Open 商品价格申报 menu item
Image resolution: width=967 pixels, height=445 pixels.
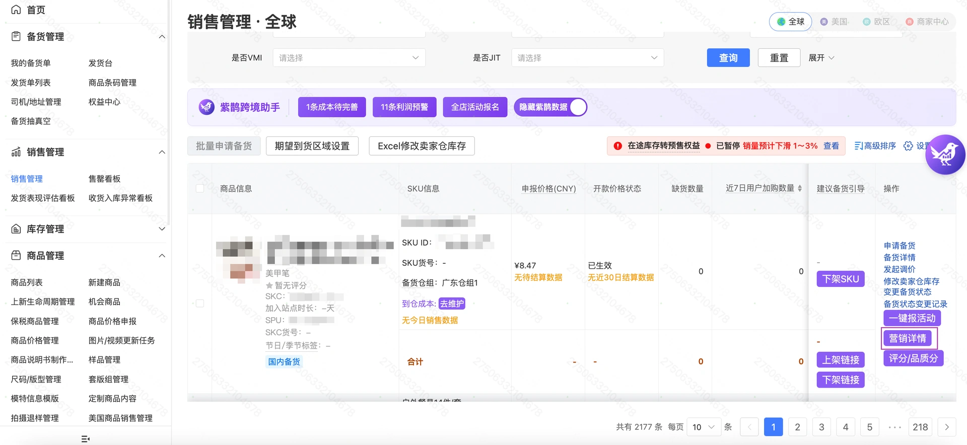[112, 321]
